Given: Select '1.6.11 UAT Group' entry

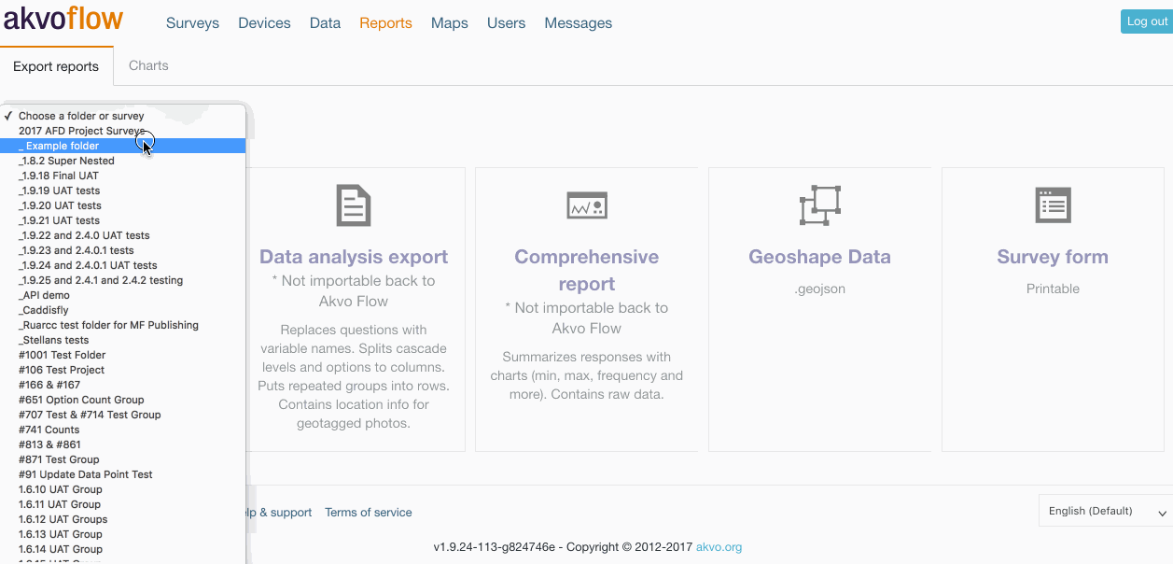Looking at the screenshot, I should [123, 504].
